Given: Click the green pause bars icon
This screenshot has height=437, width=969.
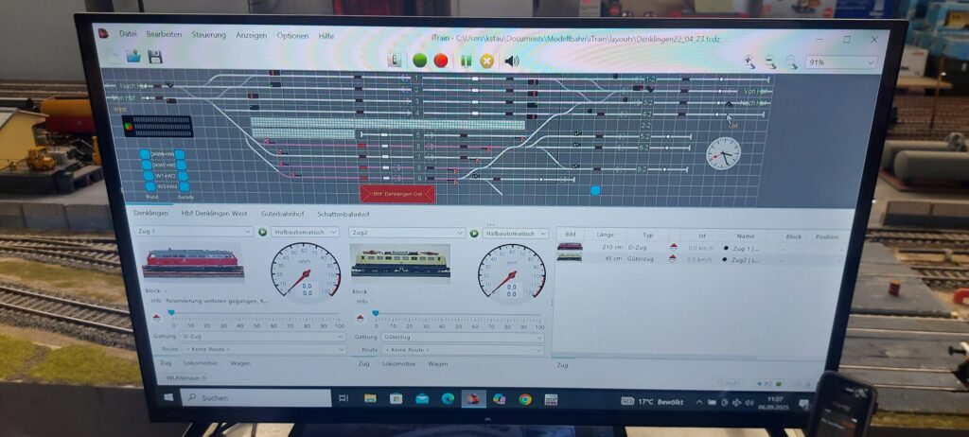Looking at the screenshot, I should (x=466, y=61).
